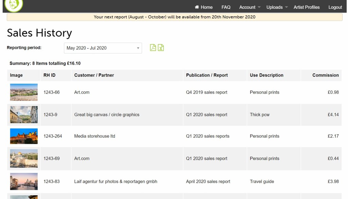Image resolution: width=348 pixels, height=199 pixels.
Task: Open Artist Profiles page
Action: point(307,7)
